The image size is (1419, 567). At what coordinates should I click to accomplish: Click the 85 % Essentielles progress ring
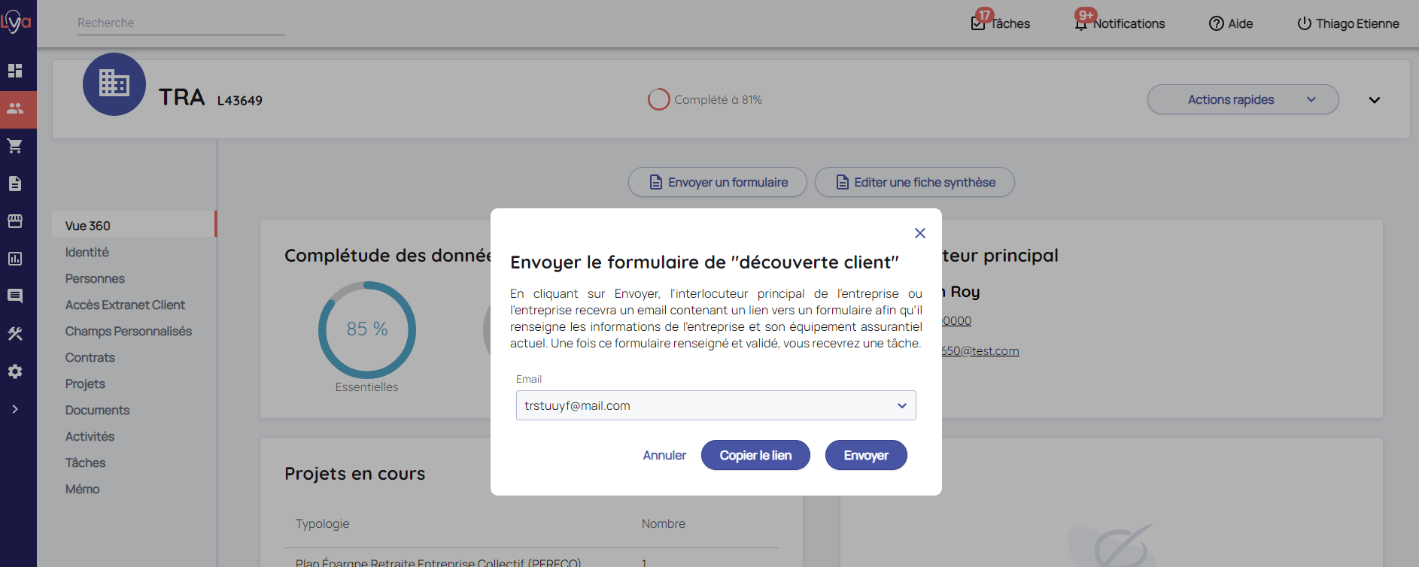click(367, 329)
